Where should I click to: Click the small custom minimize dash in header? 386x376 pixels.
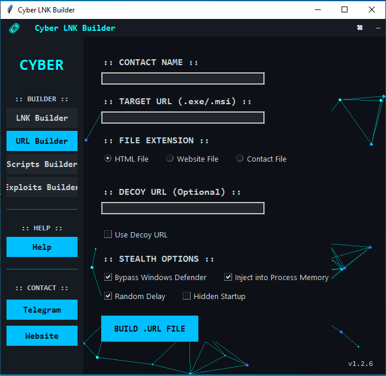(378, 28)
